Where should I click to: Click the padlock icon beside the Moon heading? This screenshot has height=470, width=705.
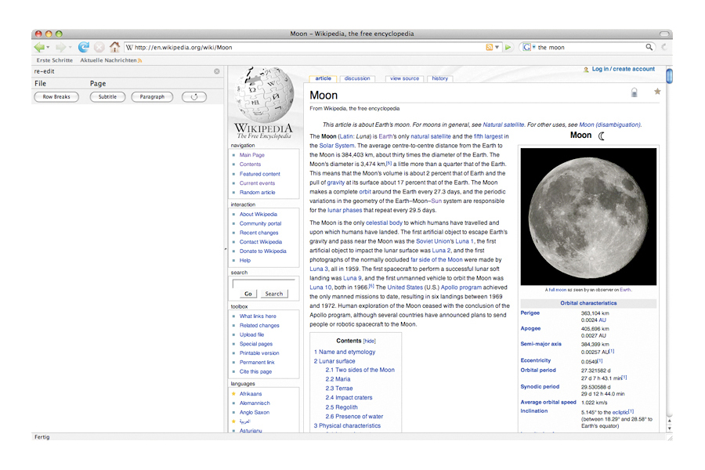point(633,92)
